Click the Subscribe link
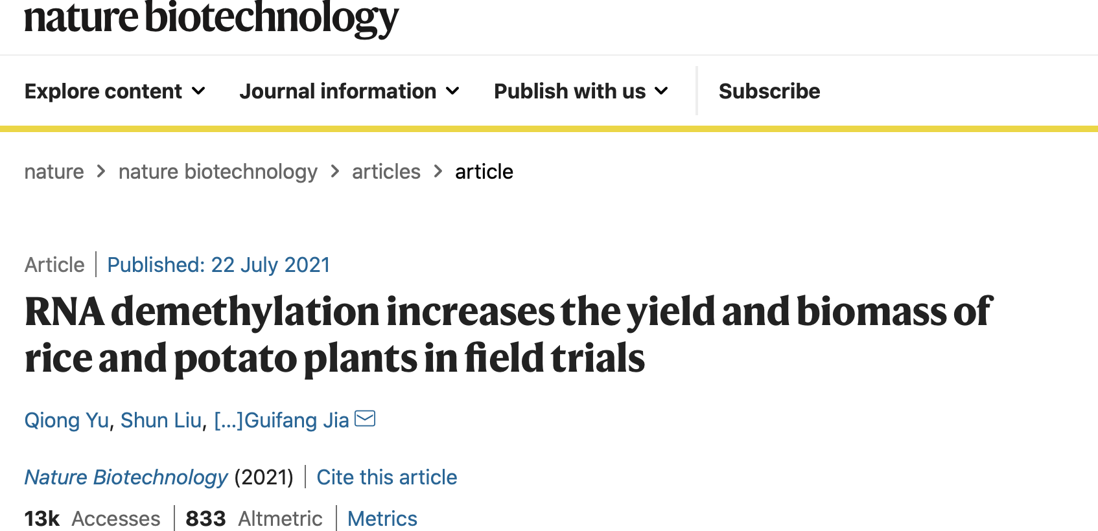 coord(769,91)
